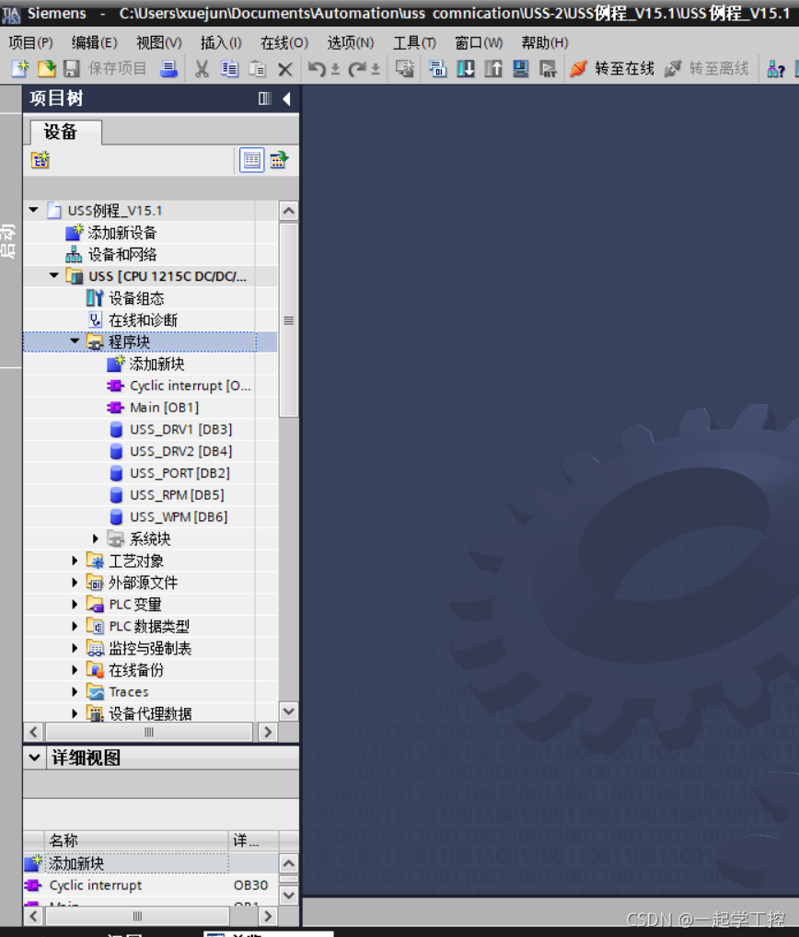Viewport: 799px width, 937px height.
Task: Open the 选项(N) menu
Action: [351, 43]
